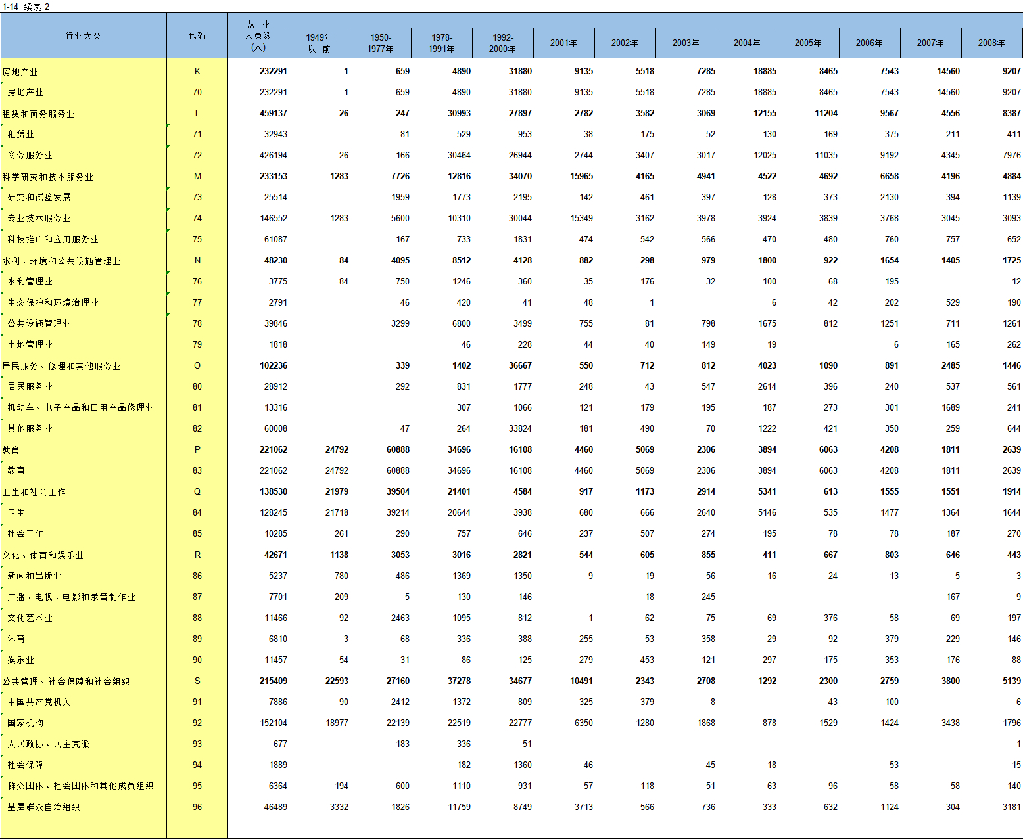This screenshot has width=1023, height=839.
Task: Select the 机动车、电子产品和日用产品修理业 row label
Action: click(81, 408)
